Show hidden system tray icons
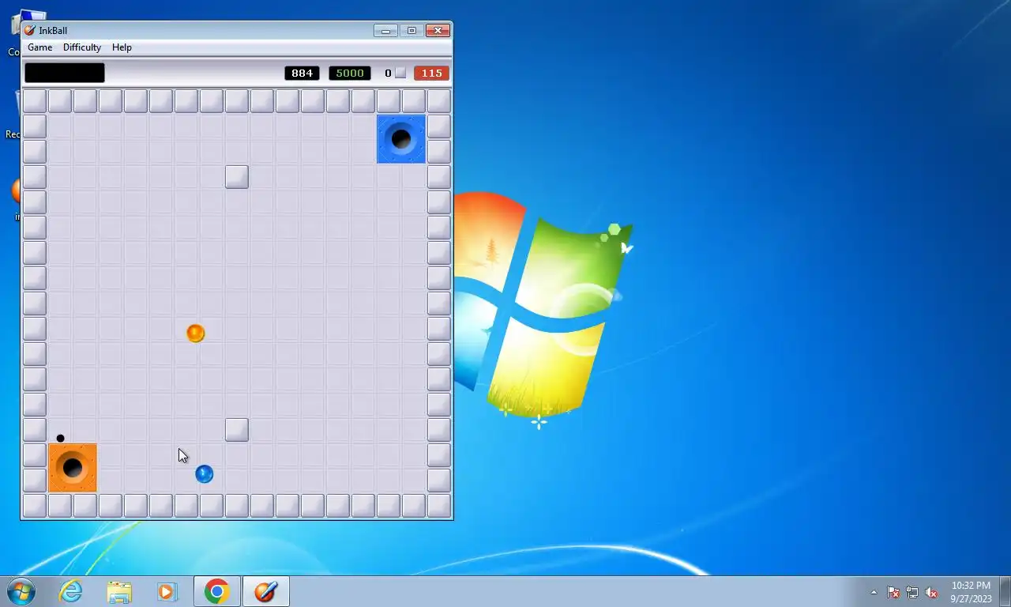This screenshot has height=607, width=1011. (874, 592)
